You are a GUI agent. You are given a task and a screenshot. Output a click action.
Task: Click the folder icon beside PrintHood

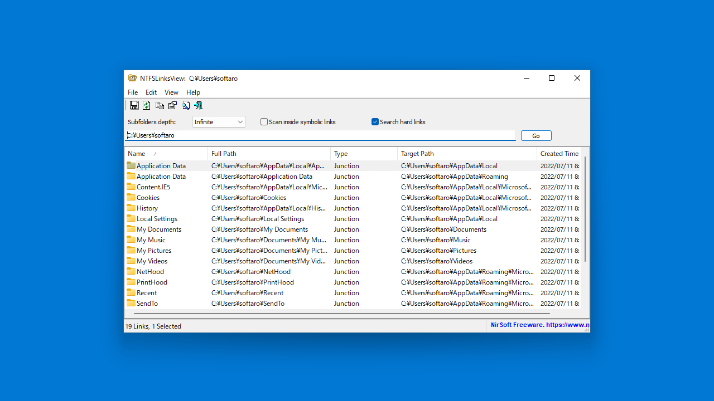tap(131, 282)
